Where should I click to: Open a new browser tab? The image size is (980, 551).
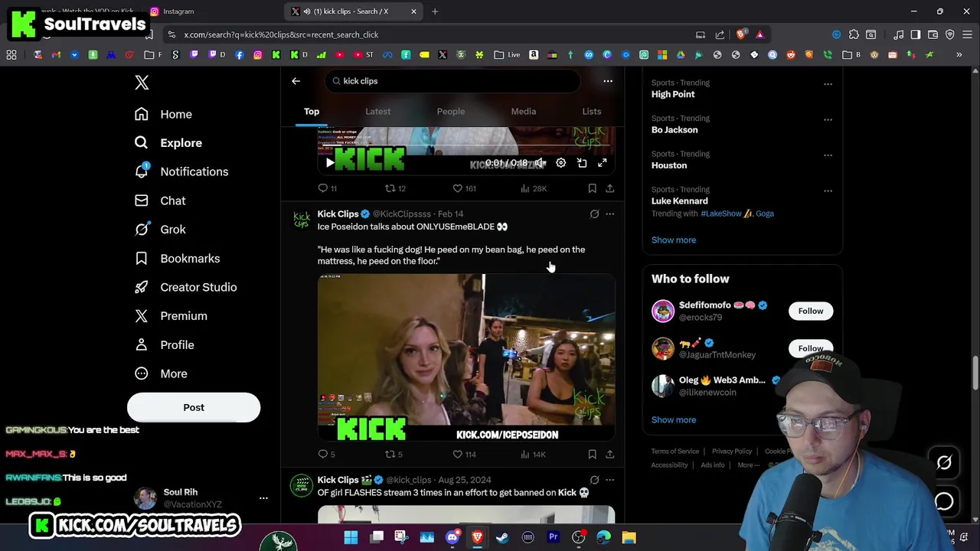[435, 11]
